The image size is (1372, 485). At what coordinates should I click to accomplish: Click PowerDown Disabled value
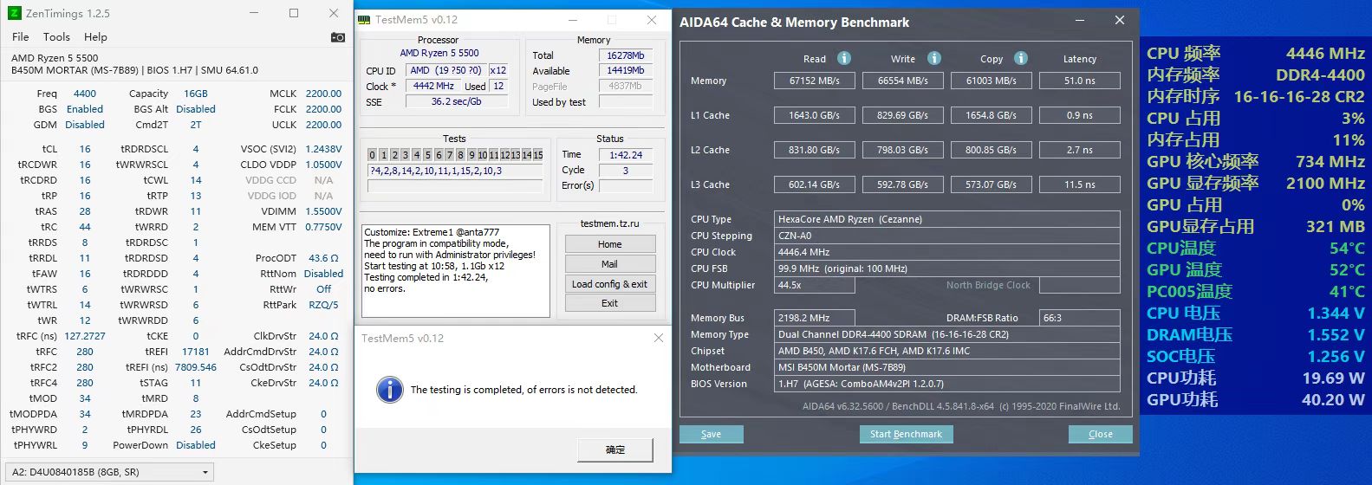coord(196,445)
